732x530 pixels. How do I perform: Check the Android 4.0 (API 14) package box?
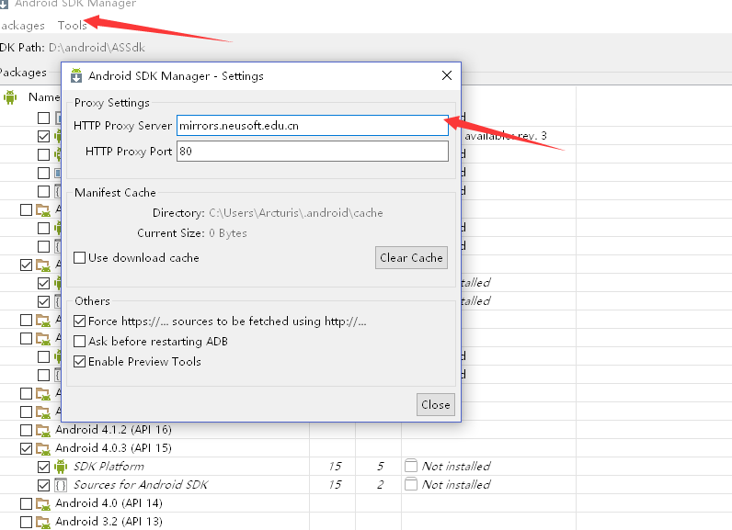(x=26, y=504)
